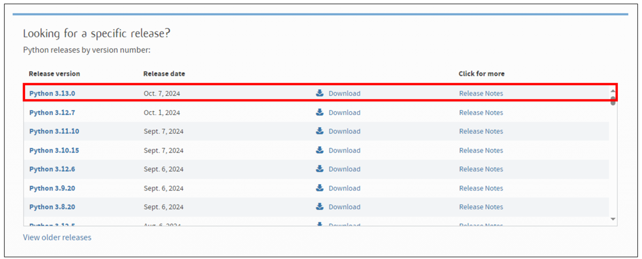The image size is (642, 259).
Task: Click the release list scroll-up arrow
Action: pos(613,91)
